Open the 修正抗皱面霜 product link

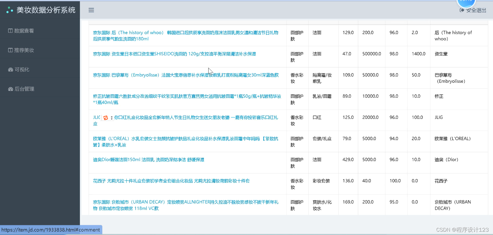point(187,99)
